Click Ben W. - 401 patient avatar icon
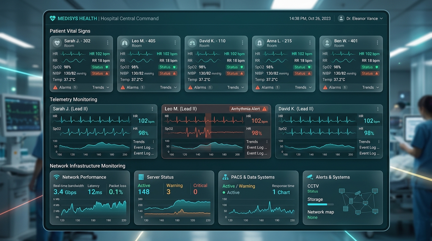This screenshot has width=432, height=241. tap(327, 43)
